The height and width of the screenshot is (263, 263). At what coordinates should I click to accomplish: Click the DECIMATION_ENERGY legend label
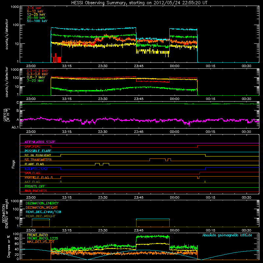click(x=42, y=203)
